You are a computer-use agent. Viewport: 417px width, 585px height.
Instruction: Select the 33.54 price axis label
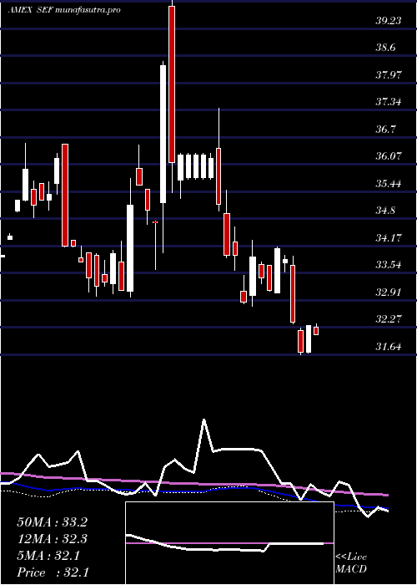[x=389, y=265]
